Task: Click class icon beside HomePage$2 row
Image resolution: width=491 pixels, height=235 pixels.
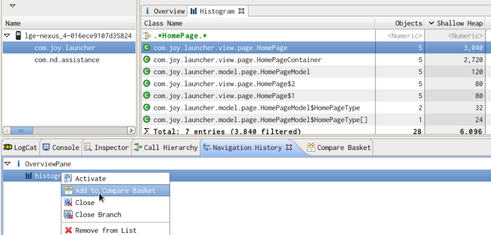Action: point(146,83)
